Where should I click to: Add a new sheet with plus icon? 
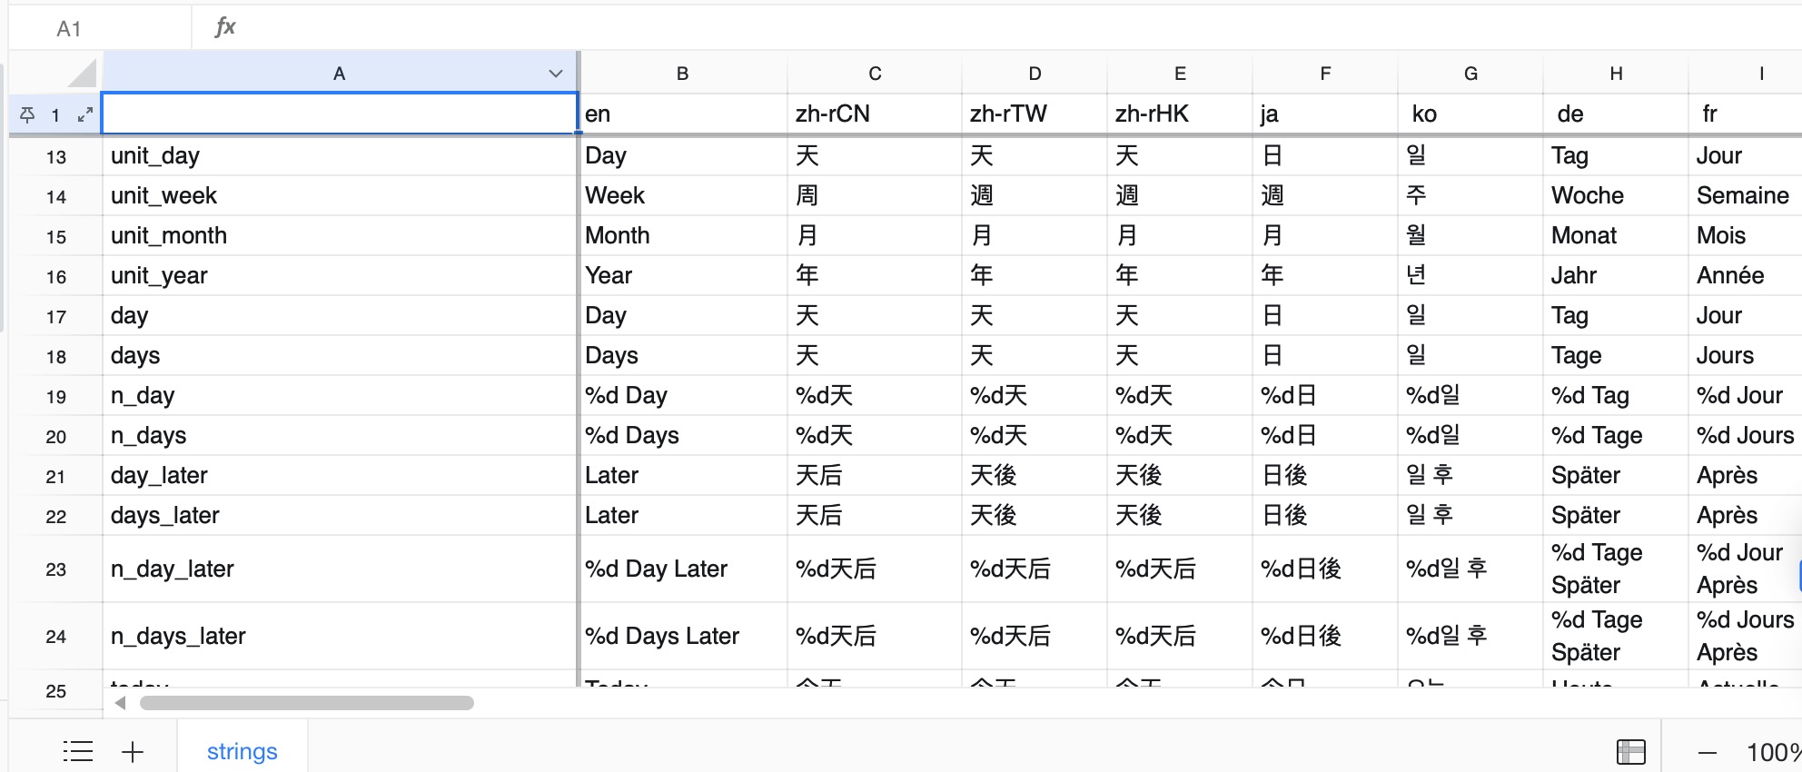click(x=133, y=751)
